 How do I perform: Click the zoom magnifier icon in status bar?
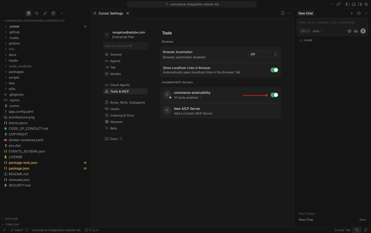coord(357,230)
